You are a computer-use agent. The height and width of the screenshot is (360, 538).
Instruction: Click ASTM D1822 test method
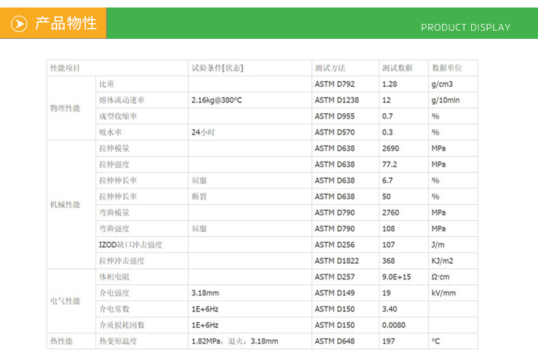point(336,261)
